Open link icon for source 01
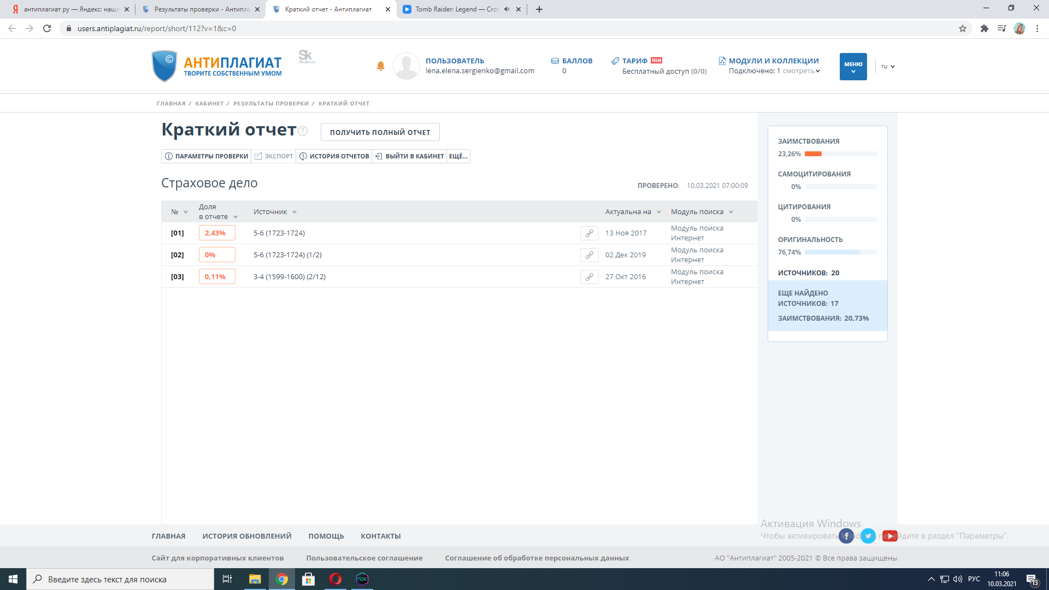The width and height of the screenshot is (1049, 590). click(x=589, y=233)
